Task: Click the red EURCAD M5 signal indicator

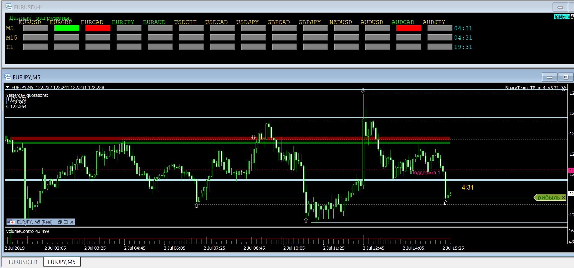Action: (x=98, y=28)
